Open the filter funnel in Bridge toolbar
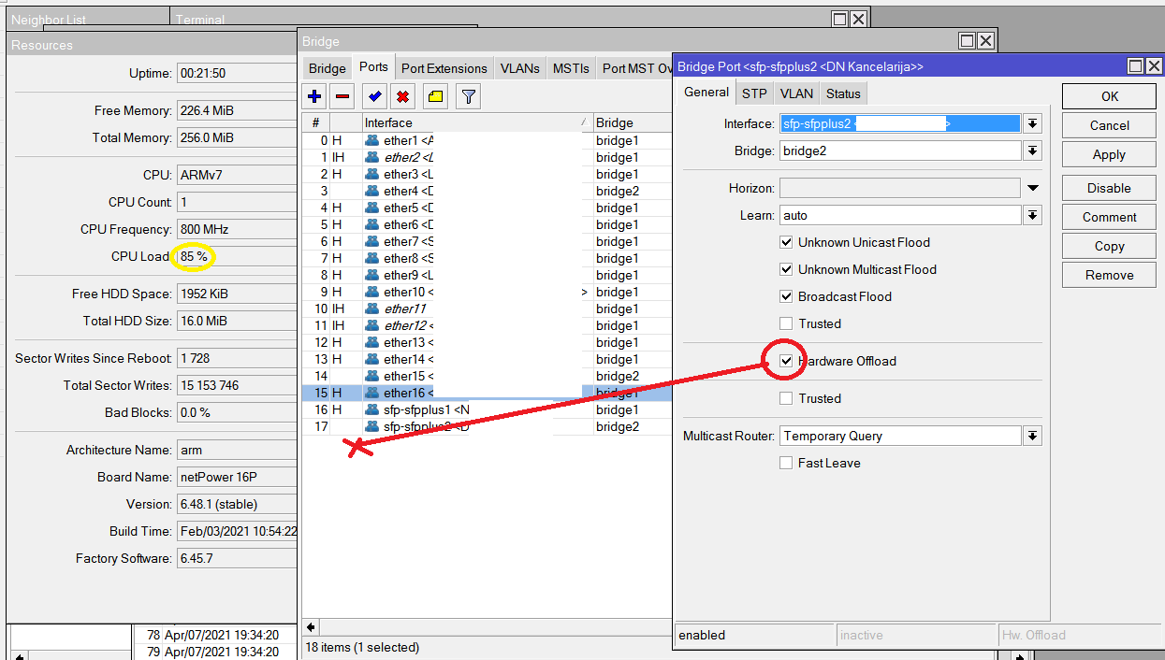 (469, 96)
